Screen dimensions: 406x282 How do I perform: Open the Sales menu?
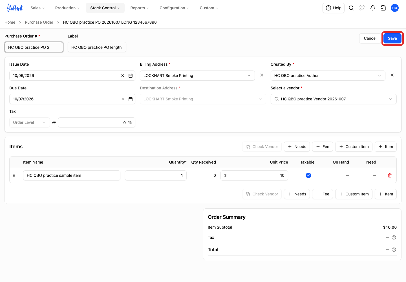pos(37,8)
